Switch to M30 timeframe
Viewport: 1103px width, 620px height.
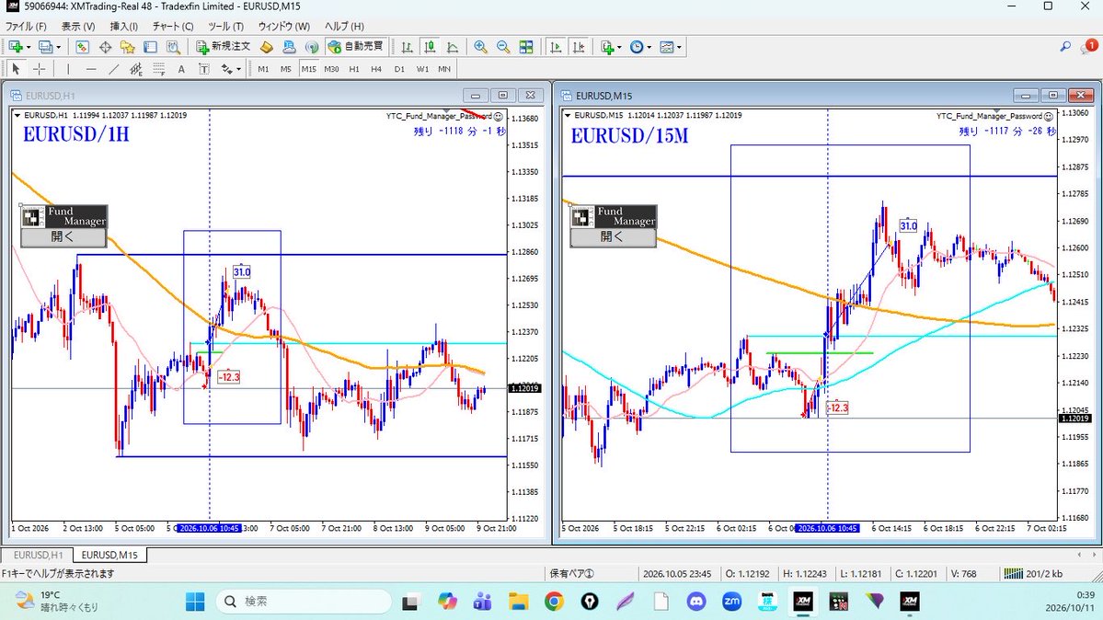pyautogui.click(x=331, y=69)
